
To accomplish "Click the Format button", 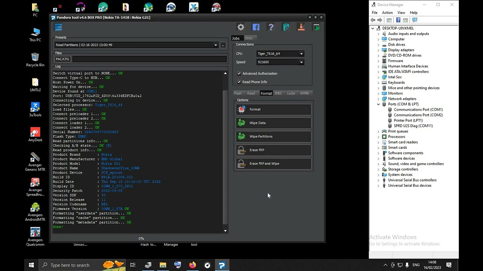I will point(274,110).
